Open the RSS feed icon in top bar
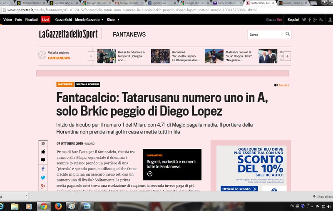 pyautogui.click(x=321, y=20)
